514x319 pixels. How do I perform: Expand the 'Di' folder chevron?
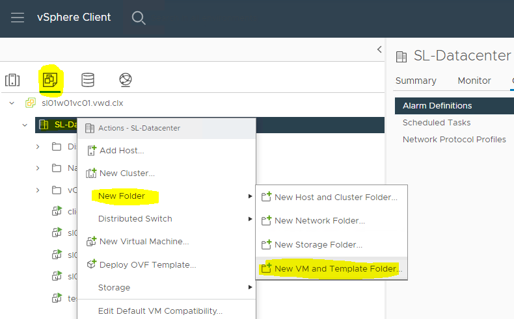[x=38, y=147]
